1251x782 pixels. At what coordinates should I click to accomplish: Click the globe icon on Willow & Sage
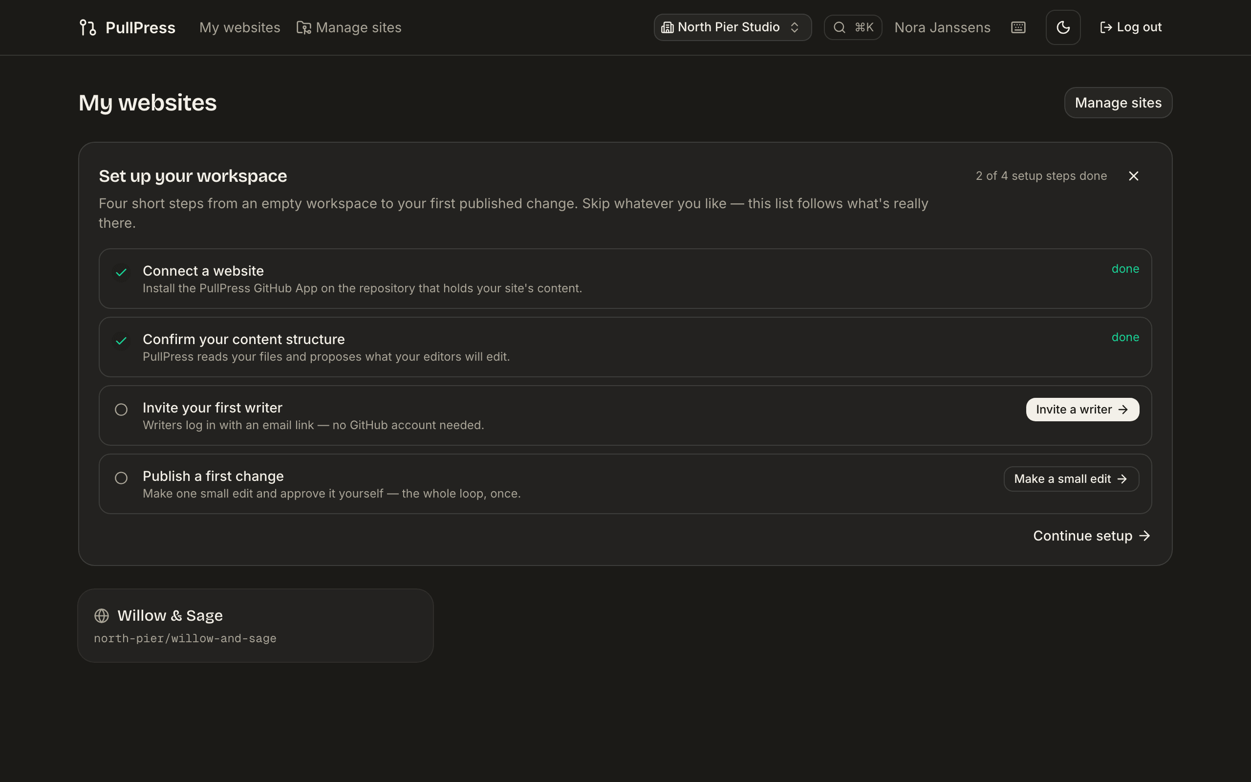point(102,615)
